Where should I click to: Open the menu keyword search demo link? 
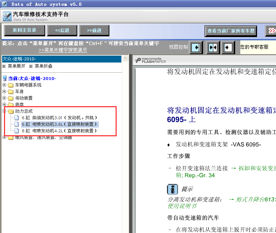tap(63, 50)
